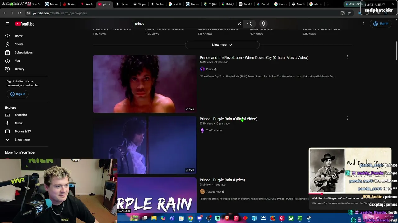398x223 pixels.
Task: Expand the Show more results button
Action: [x=222, y=45]
